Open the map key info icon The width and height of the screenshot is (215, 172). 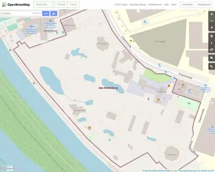coord(212,43)
